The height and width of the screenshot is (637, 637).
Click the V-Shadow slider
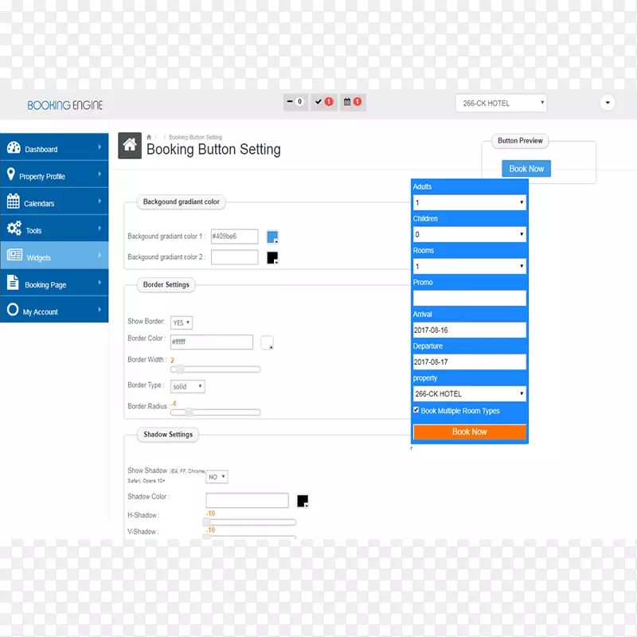[x=250, y=537]
